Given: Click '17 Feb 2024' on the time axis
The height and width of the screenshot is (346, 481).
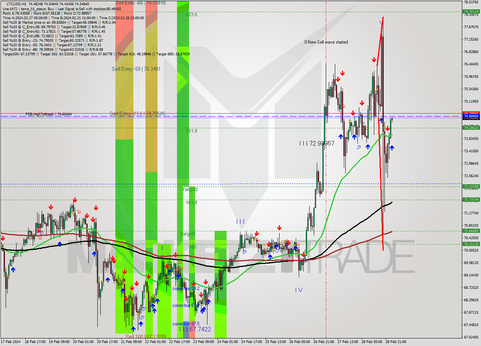Looking at the screenshot, I should pos(11,342).
